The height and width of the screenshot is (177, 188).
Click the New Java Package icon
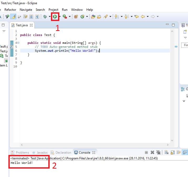tap(76, 17)
